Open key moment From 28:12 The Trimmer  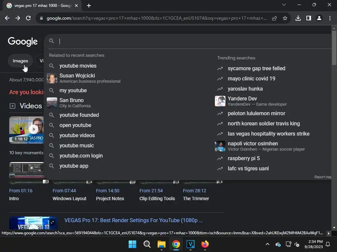pyautogui.click(x=196, y=195)
